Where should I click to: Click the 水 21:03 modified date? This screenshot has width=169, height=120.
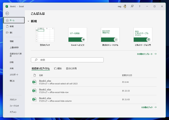pyautogui.click(x=126, y=99)
